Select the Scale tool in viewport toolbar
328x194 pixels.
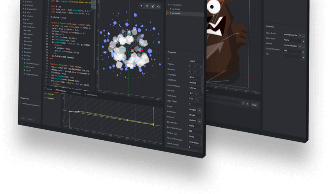(x=153, y=6)
